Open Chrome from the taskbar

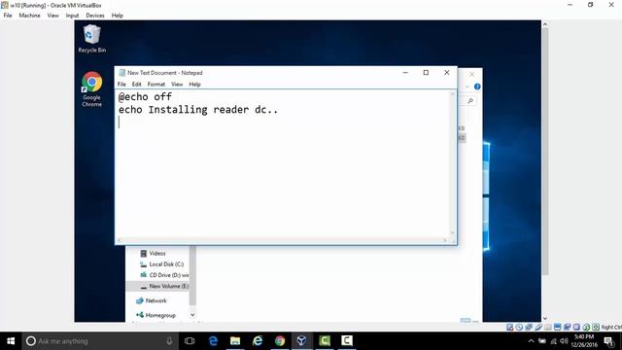280,341
